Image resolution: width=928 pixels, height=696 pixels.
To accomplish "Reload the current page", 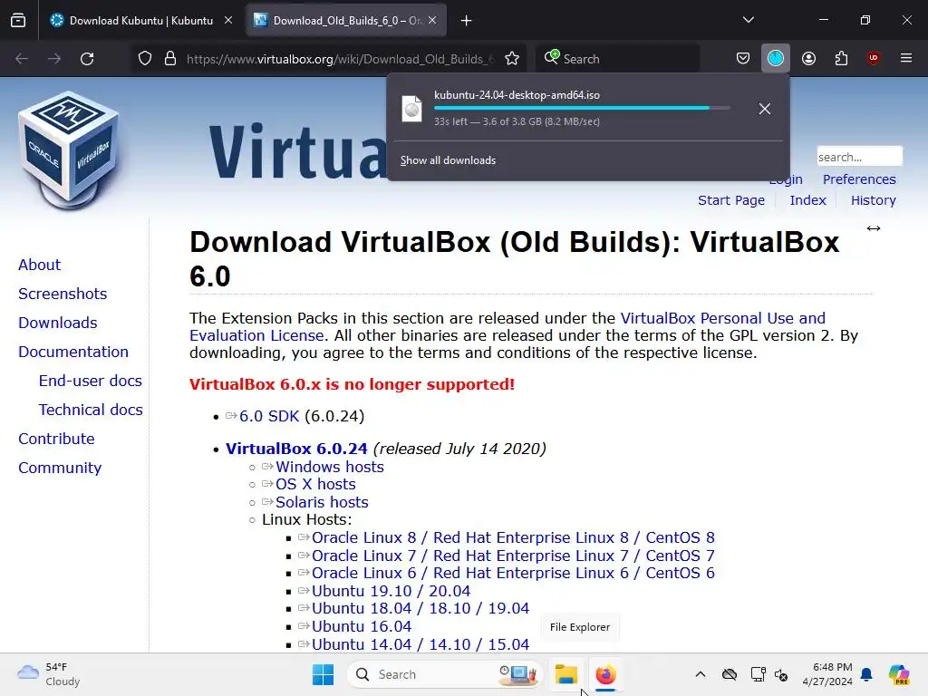I will (x=87, y=59).
